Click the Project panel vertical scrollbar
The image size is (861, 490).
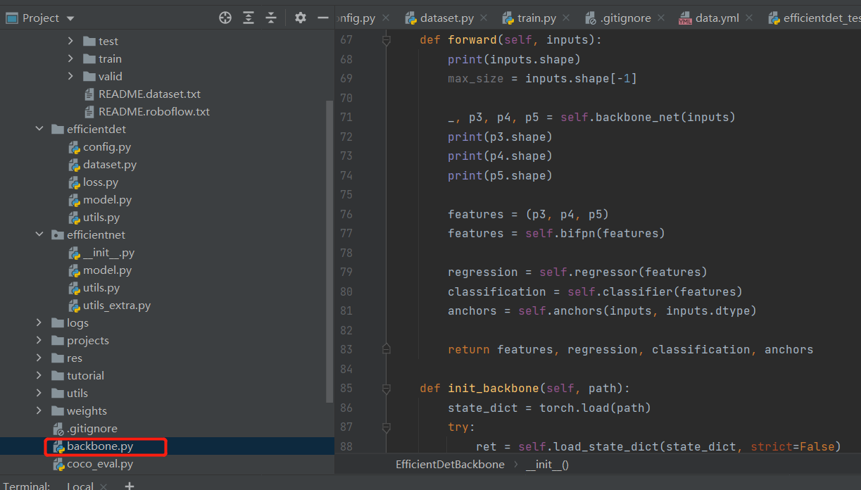pos(330,251)
